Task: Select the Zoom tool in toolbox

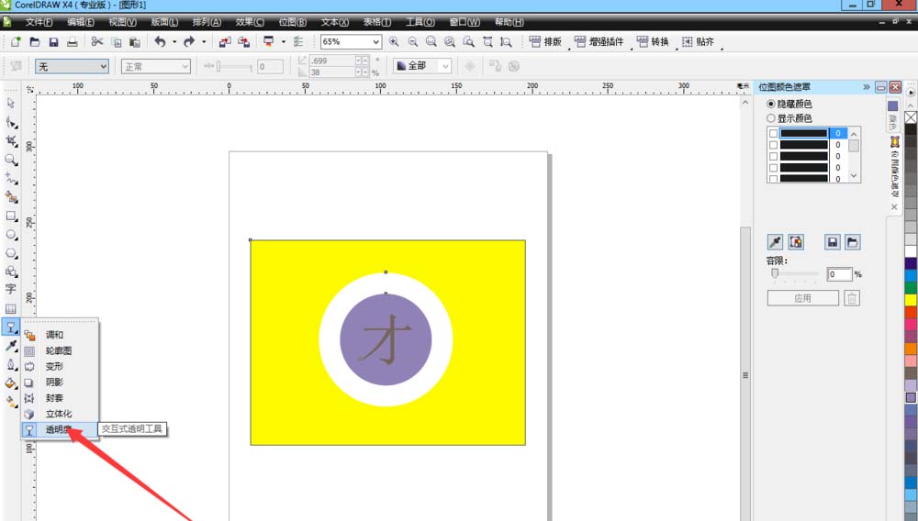Action: pos(11,160)
